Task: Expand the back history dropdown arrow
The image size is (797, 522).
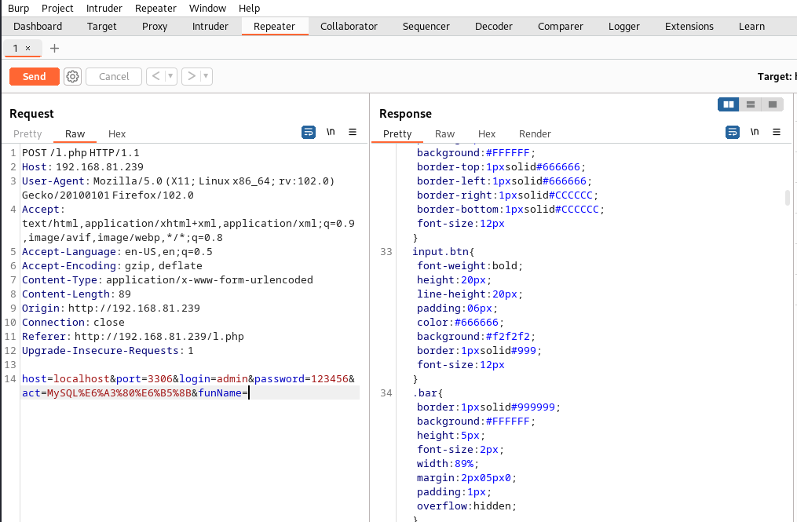Action: pos(171,76)
